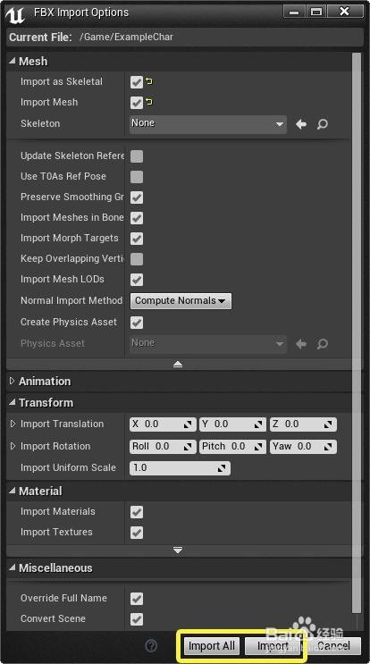The image size is (370, 664).
Task: Open the Skeleton None dropdown
Action: point(208,124)
